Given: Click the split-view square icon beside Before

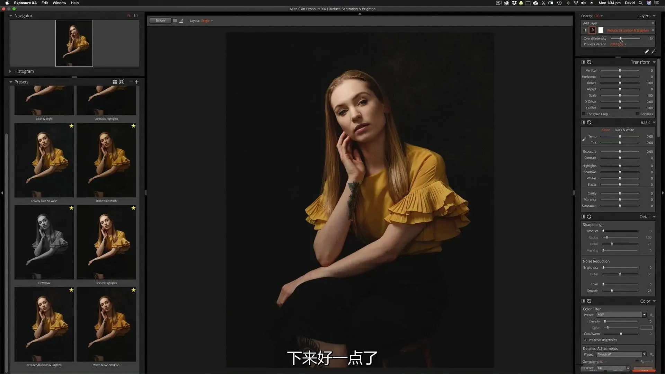Looking at the screenshot, I should (175, 20).
